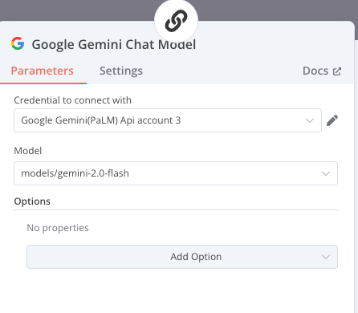Image resolution: width=358 pixels, height=313 pixels.
Task: Click the Google logo icon in the header
Action: tap(18, 43)
